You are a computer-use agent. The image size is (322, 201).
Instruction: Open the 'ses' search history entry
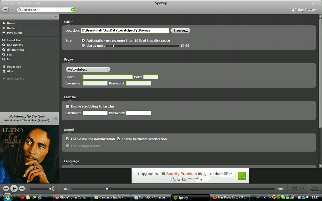pyautogui.click(x=9, y=54)
